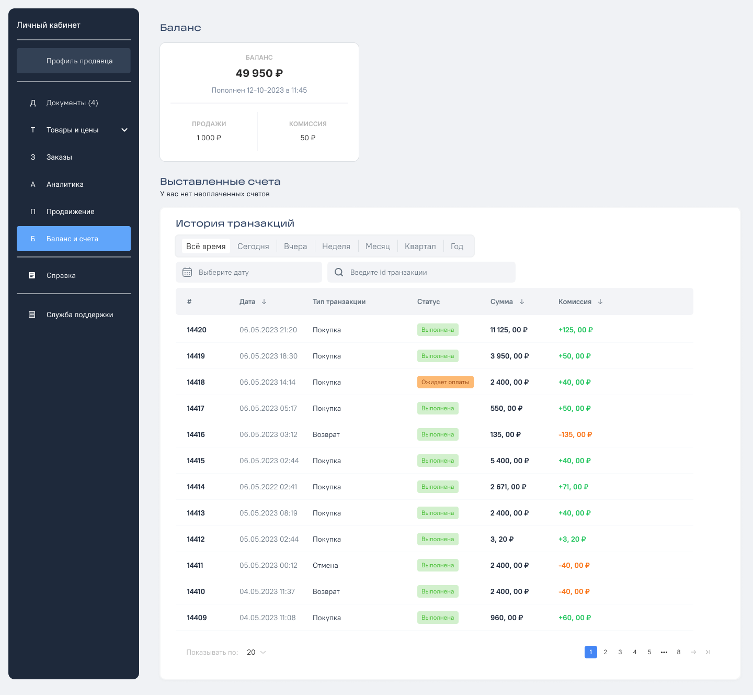Switch to the Квартал period tab
Viewport: 753px width, 695px height.
tap(420, 246)
